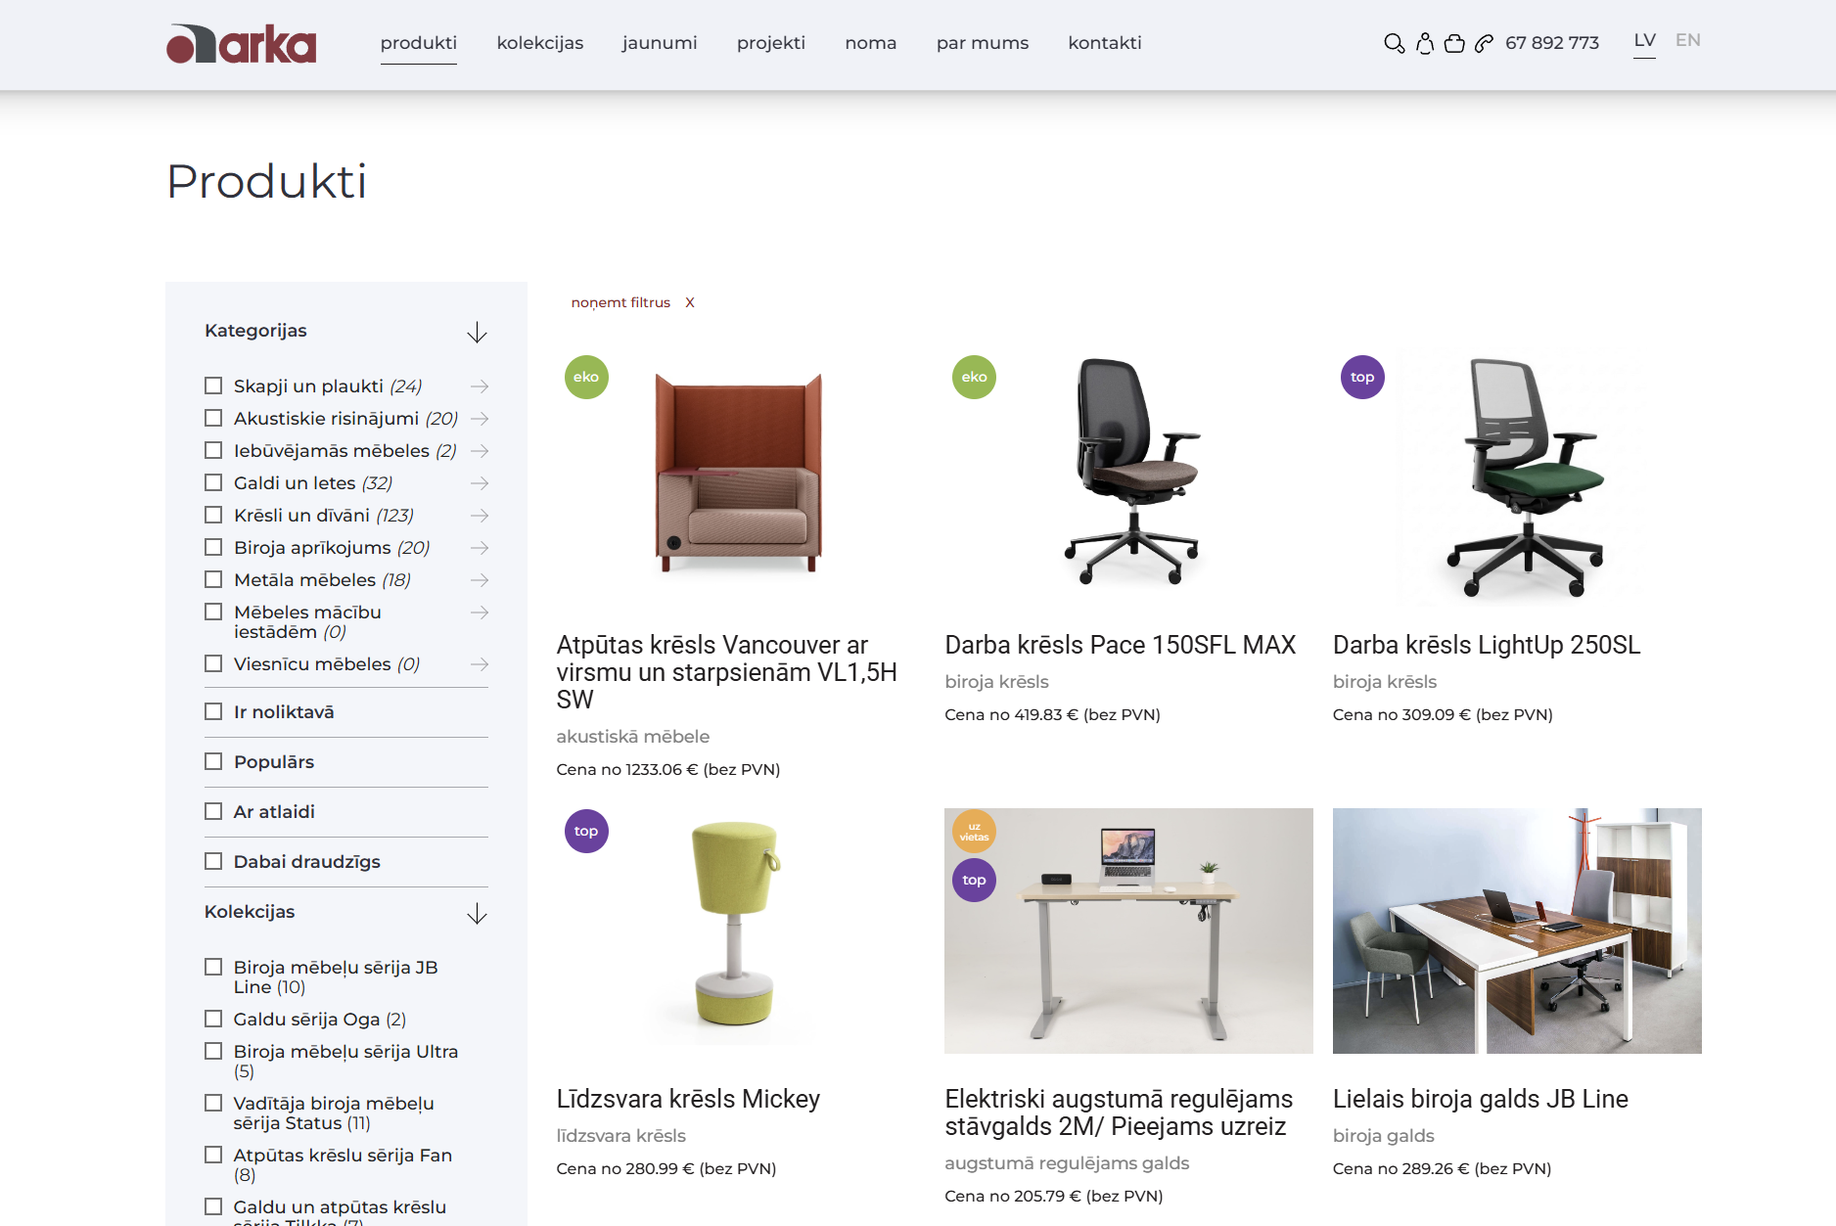Click the eko badge on the Vancouver chair
This screenshot has height=1226, width=1836.
(x=586, y=377)
